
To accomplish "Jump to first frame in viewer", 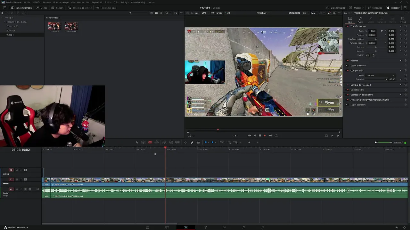I will [250, 135].
